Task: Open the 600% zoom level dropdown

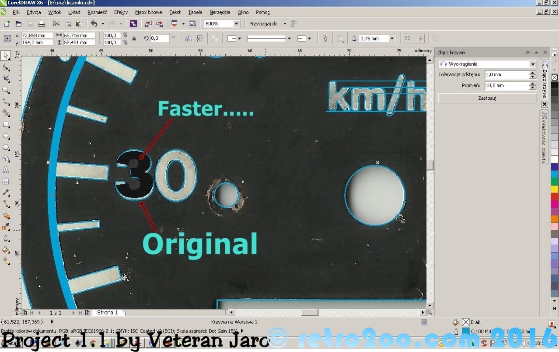Action: tap(236, 24)
